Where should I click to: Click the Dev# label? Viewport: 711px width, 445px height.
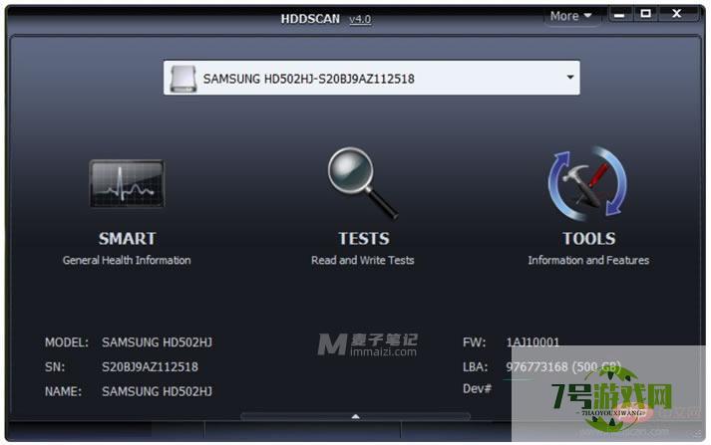(477, 389)
